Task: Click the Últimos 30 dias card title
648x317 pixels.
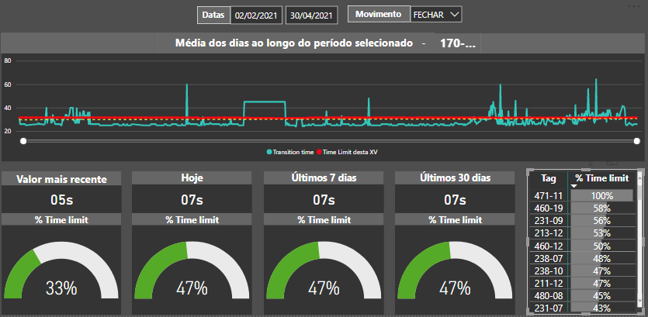Action: [x=455, y=178]
